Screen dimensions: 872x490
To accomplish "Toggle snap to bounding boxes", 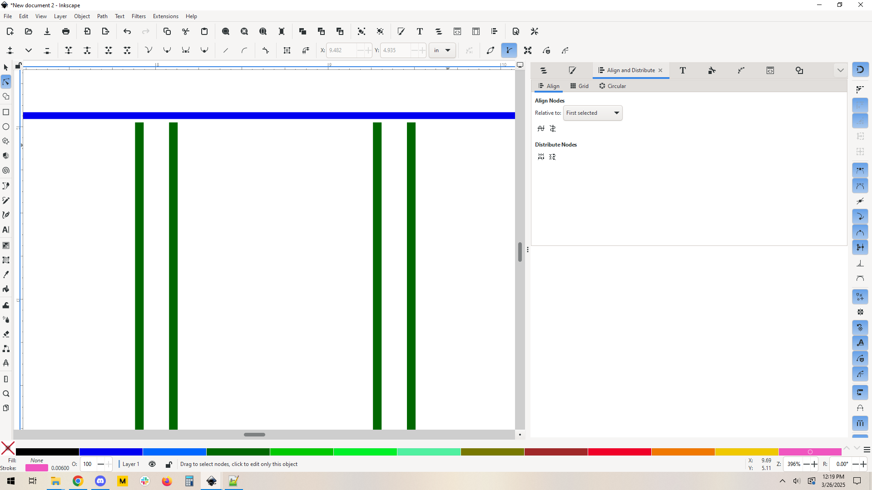I will 860,90.
